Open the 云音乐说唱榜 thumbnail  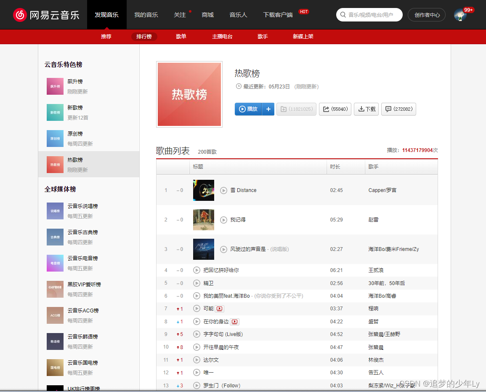point(55,211)
